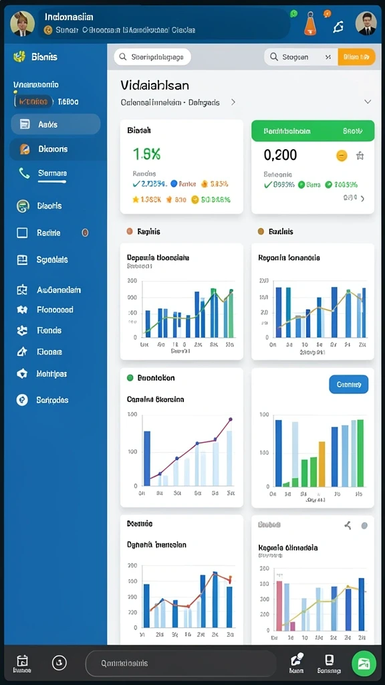Click the Vidaiahlsan page title
This screenshot has height=685, width=385.
[155, 85]
